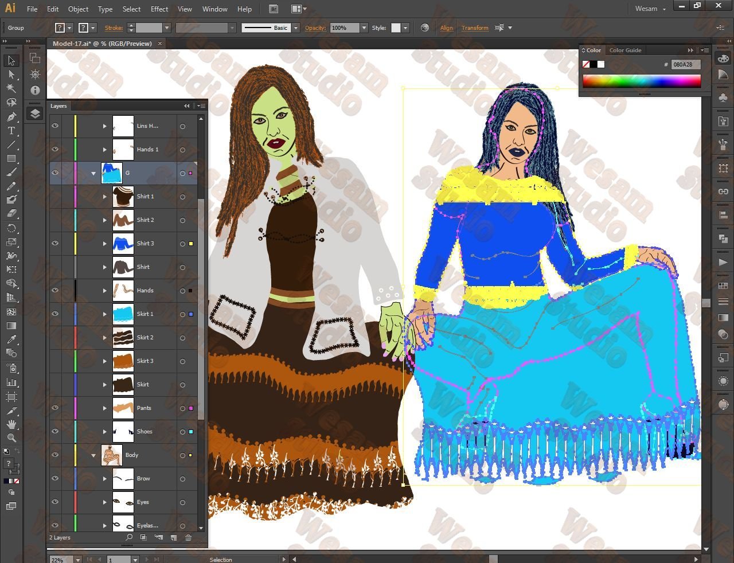Click the Recolor Artwork wheel icon
This screenshot has height=563, width=734.
pos(424,28)
